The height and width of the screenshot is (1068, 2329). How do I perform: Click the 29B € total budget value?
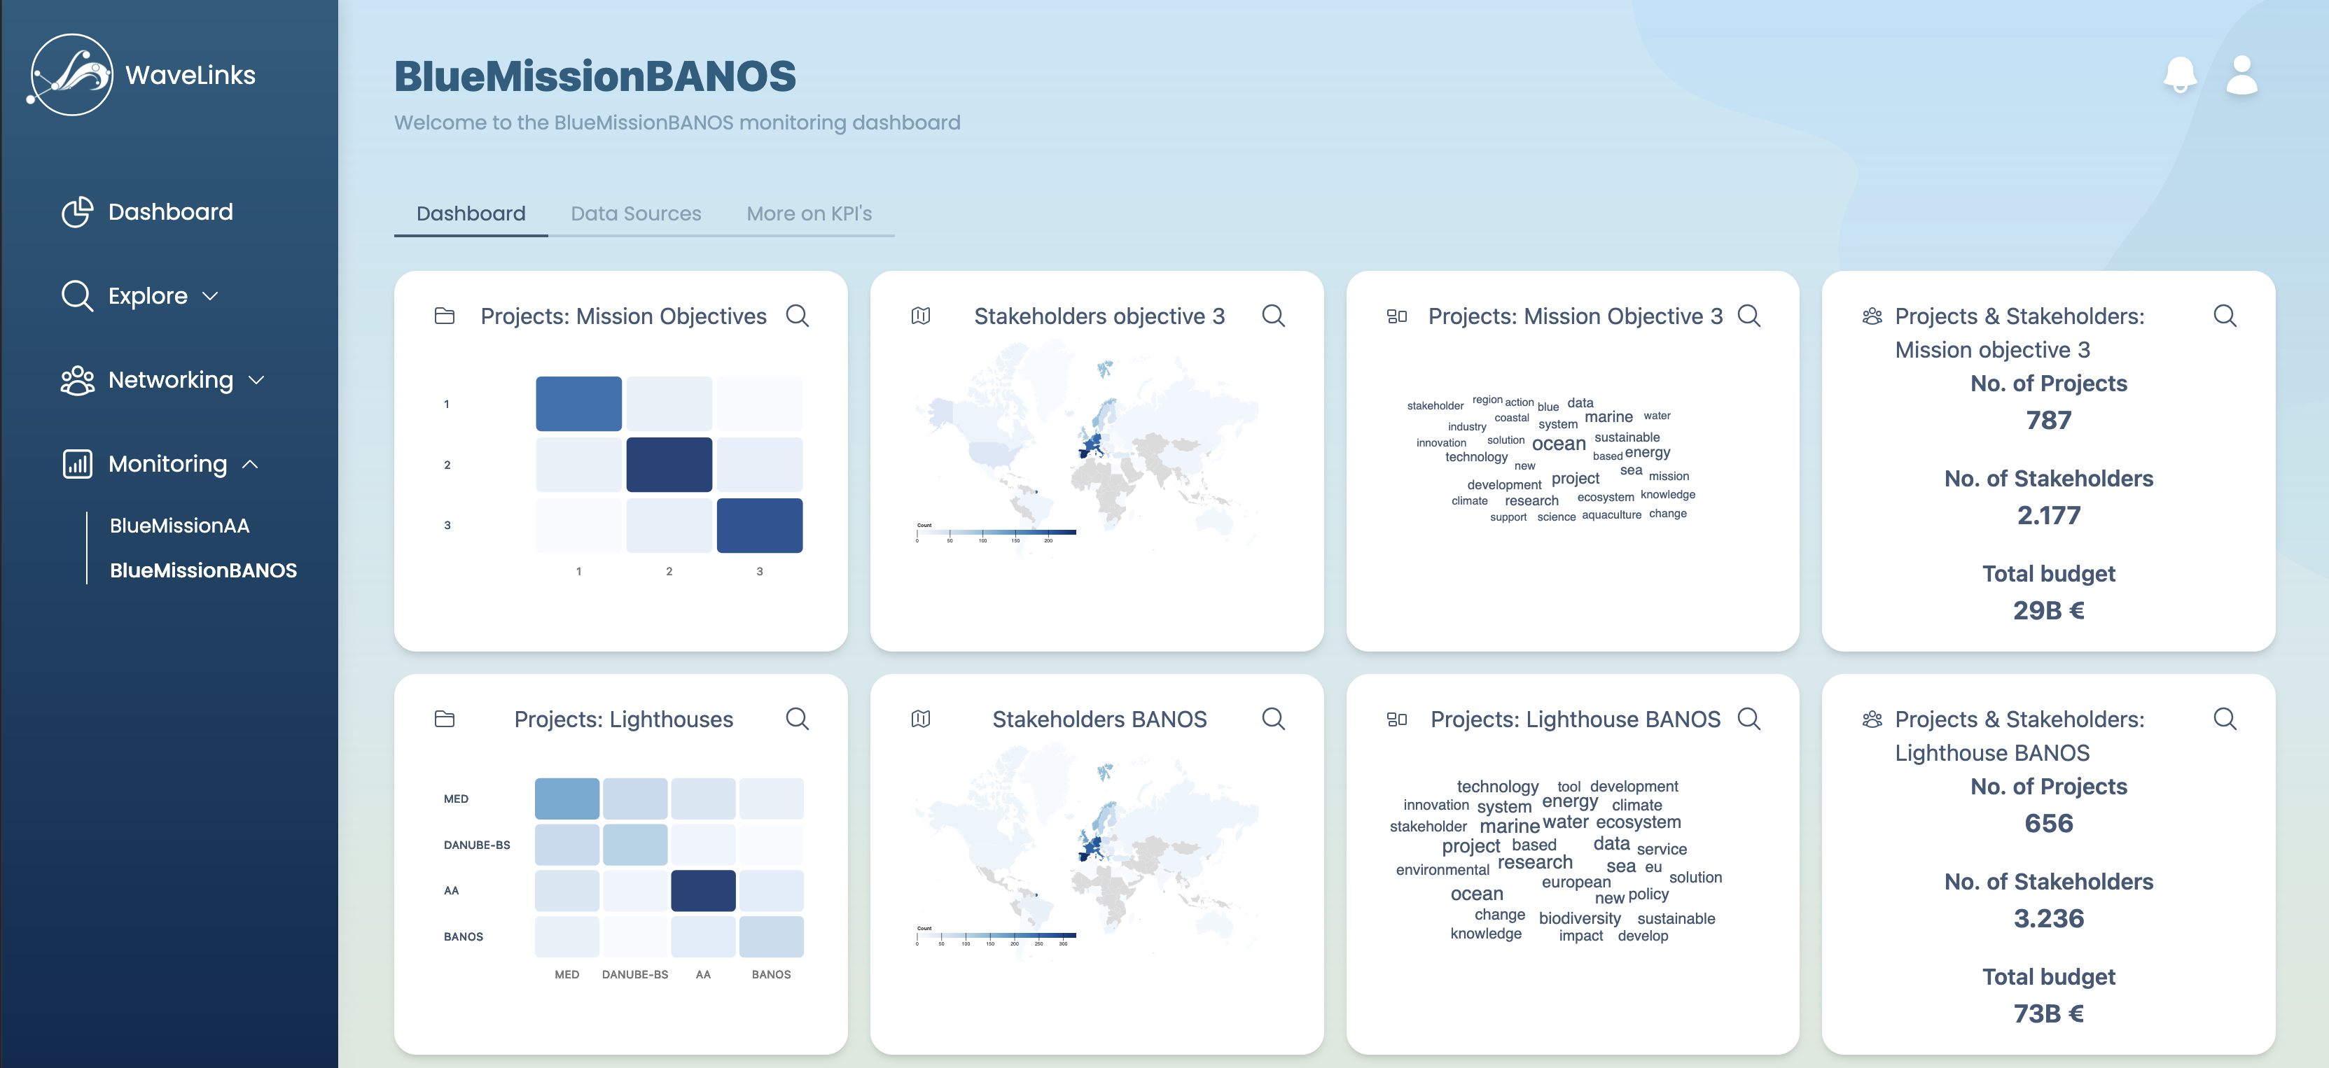[2049, 610]
